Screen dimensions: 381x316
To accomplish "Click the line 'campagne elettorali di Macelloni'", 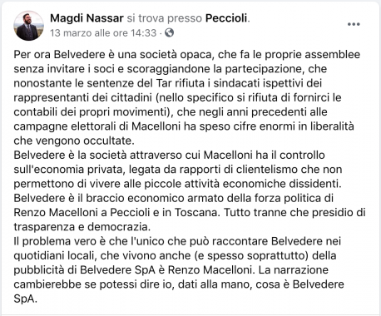I will [x=184, y=126].
